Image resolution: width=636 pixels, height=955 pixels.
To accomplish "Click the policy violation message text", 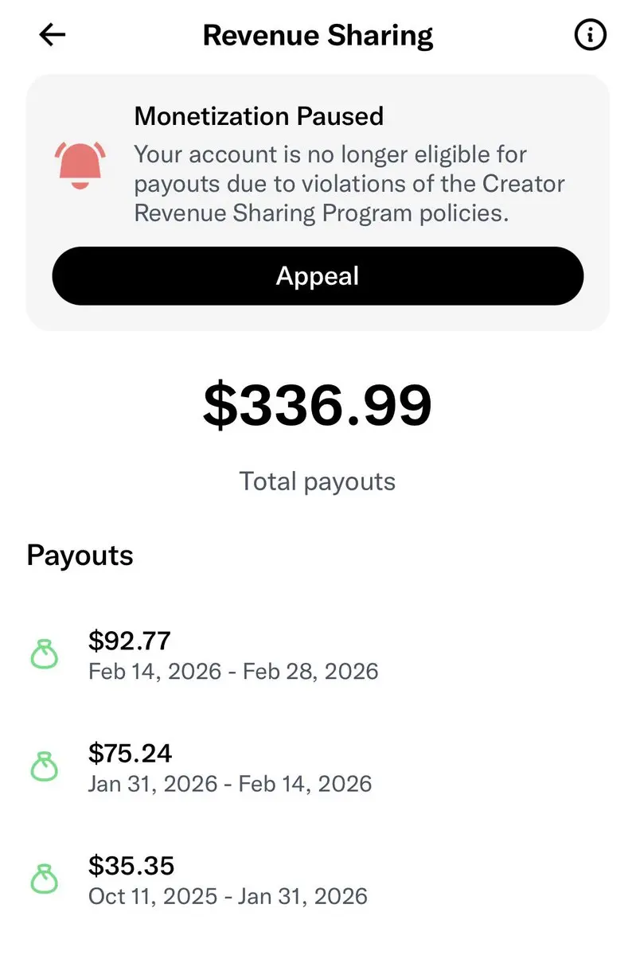I will [349, 184].
